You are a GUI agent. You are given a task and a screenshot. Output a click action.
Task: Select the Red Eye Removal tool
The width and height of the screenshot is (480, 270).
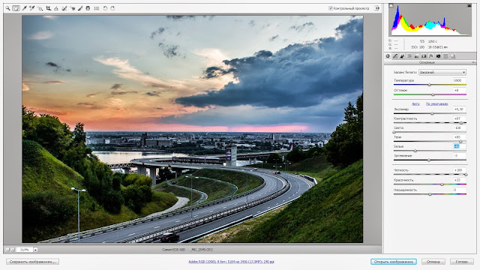point(72,8)
